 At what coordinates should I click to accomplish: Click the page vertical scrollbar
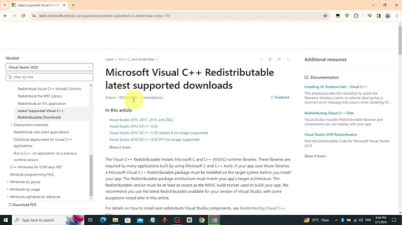point(400,40)
